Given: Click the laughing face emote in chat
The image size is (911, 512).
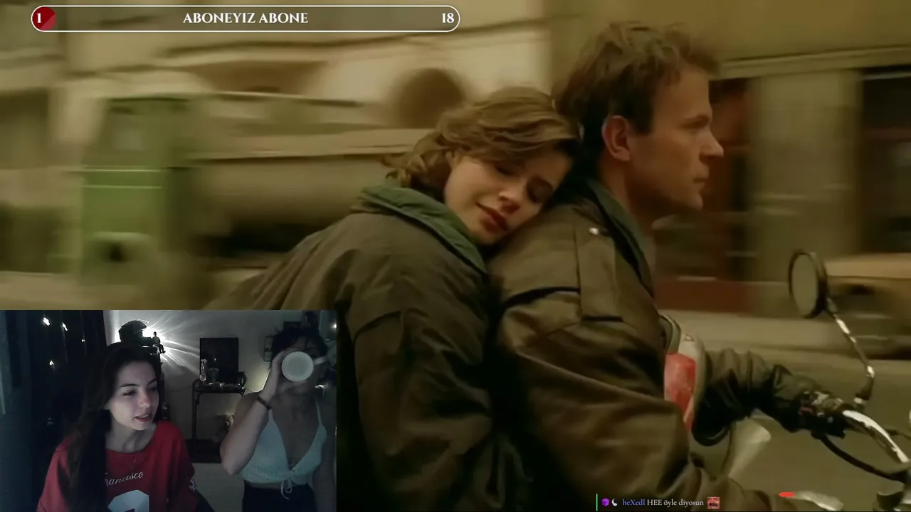Looking at the screenshot, I should [713, 503].
